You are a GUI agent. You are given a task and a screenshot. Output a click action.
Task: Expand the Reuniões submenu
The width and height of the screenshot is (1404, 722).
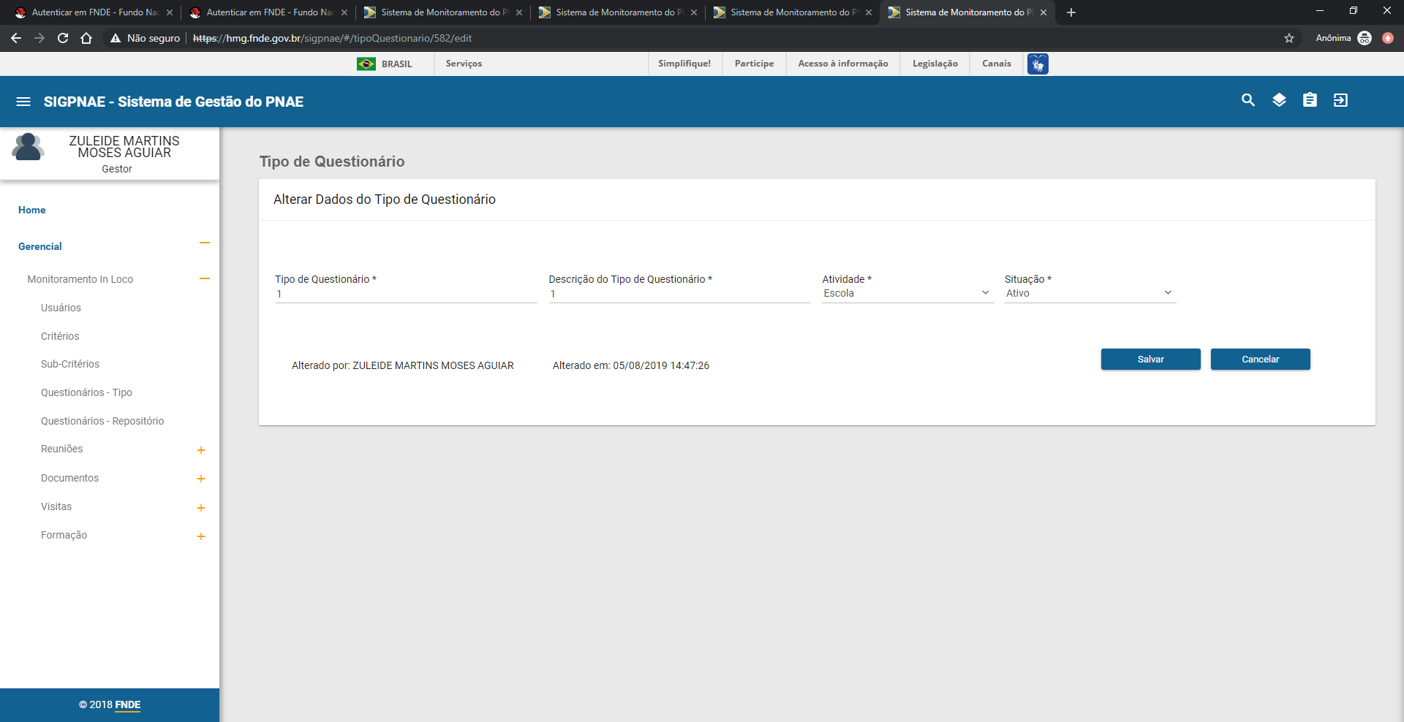[201, 450]
